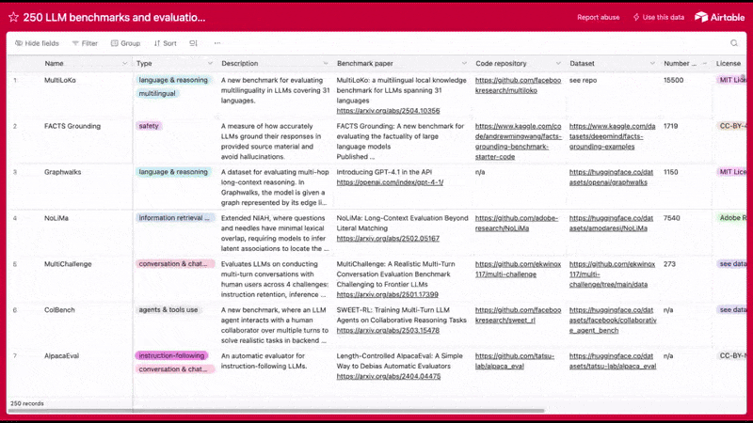The image size is (753, 423).
Task: Select the License column header
Action: click(x=729, y=63)
